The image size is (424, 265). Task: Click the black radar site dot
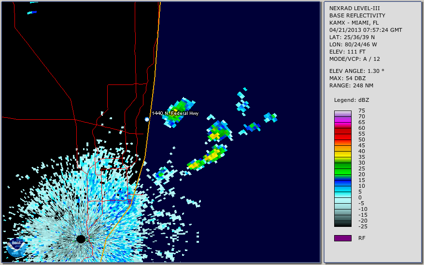tap(81, 239)
